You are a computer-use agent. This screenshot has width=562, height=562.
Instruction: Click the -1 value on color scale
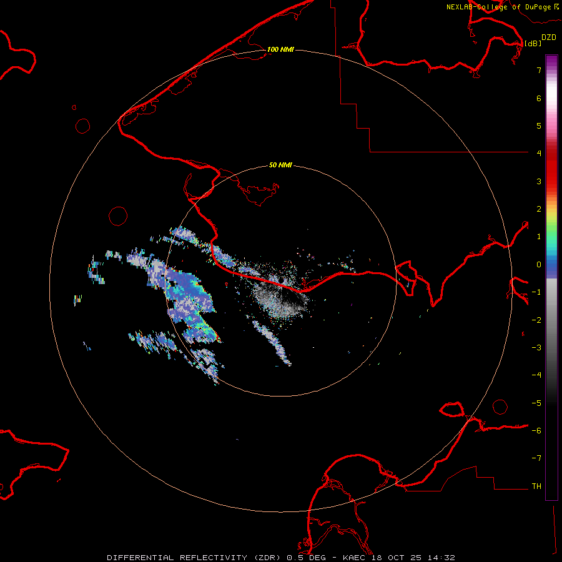pos(536,292)
